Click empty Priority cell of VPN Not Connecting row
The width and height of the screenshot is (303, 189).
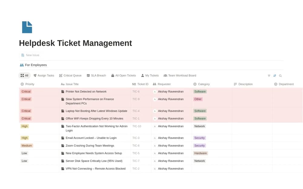click(39, 169)
